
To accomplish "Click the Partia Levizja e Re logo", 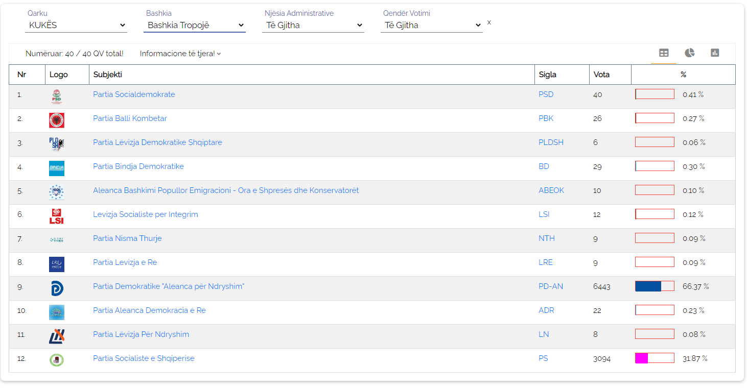I will point(57,264).
